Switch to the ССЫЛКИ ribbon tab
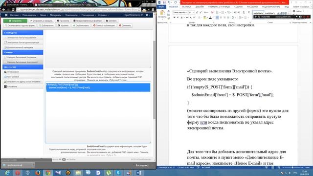The height and width of the screenshot is (176, 313). coord(238,7)
